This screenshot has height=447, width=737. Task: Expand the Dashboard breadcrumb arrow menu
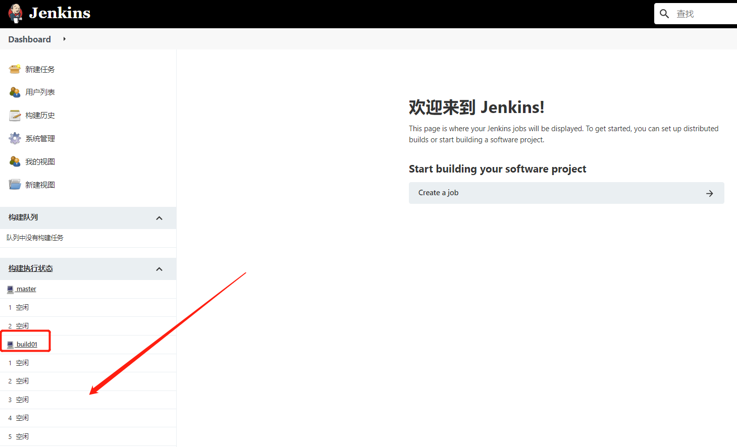click(64, 39)
